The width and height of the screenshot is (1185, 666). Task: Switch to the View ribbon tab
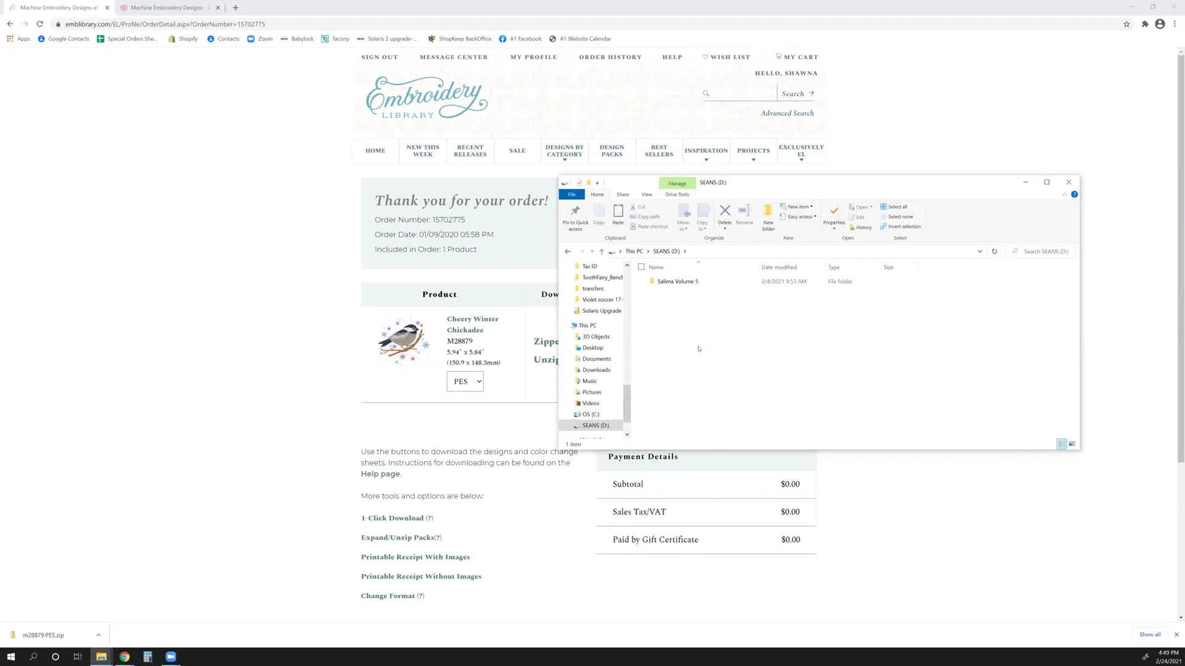(646, 194)
